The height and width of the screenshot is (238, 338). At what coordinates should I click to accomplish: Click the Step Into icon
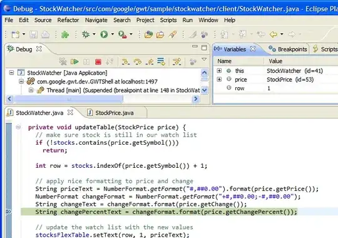125,62
